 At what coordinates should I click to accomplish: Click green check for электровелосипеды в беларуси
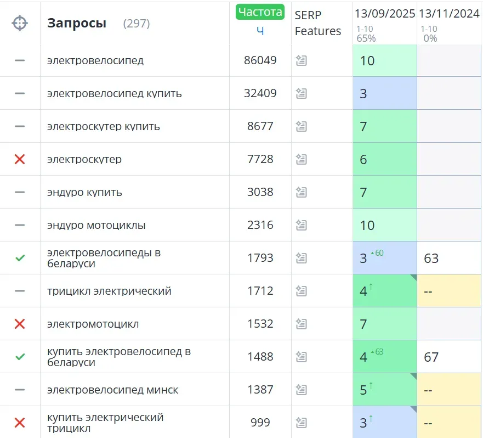pos(20,258)
